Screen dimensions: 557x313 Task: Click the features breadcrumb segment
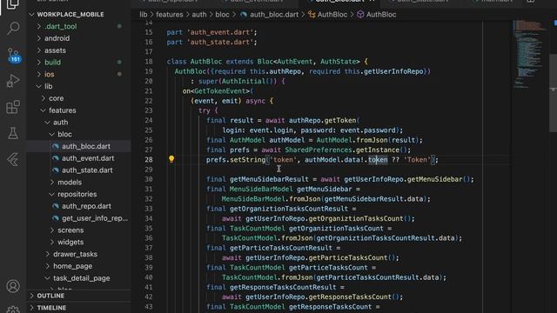pyautogui.click(x=170, y=15)
